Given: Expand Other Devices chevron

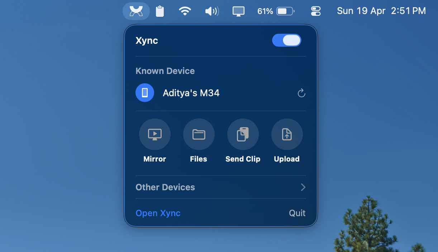Looking at the screenshot, I should click(x=303, y=187).
